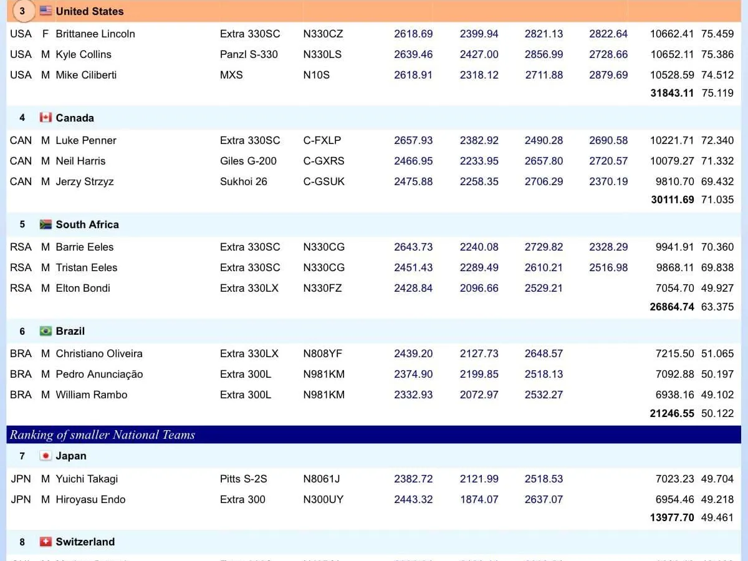The image size is (748, 561).
Task: Click the South Africa flag icon
Action: [46, 224]
